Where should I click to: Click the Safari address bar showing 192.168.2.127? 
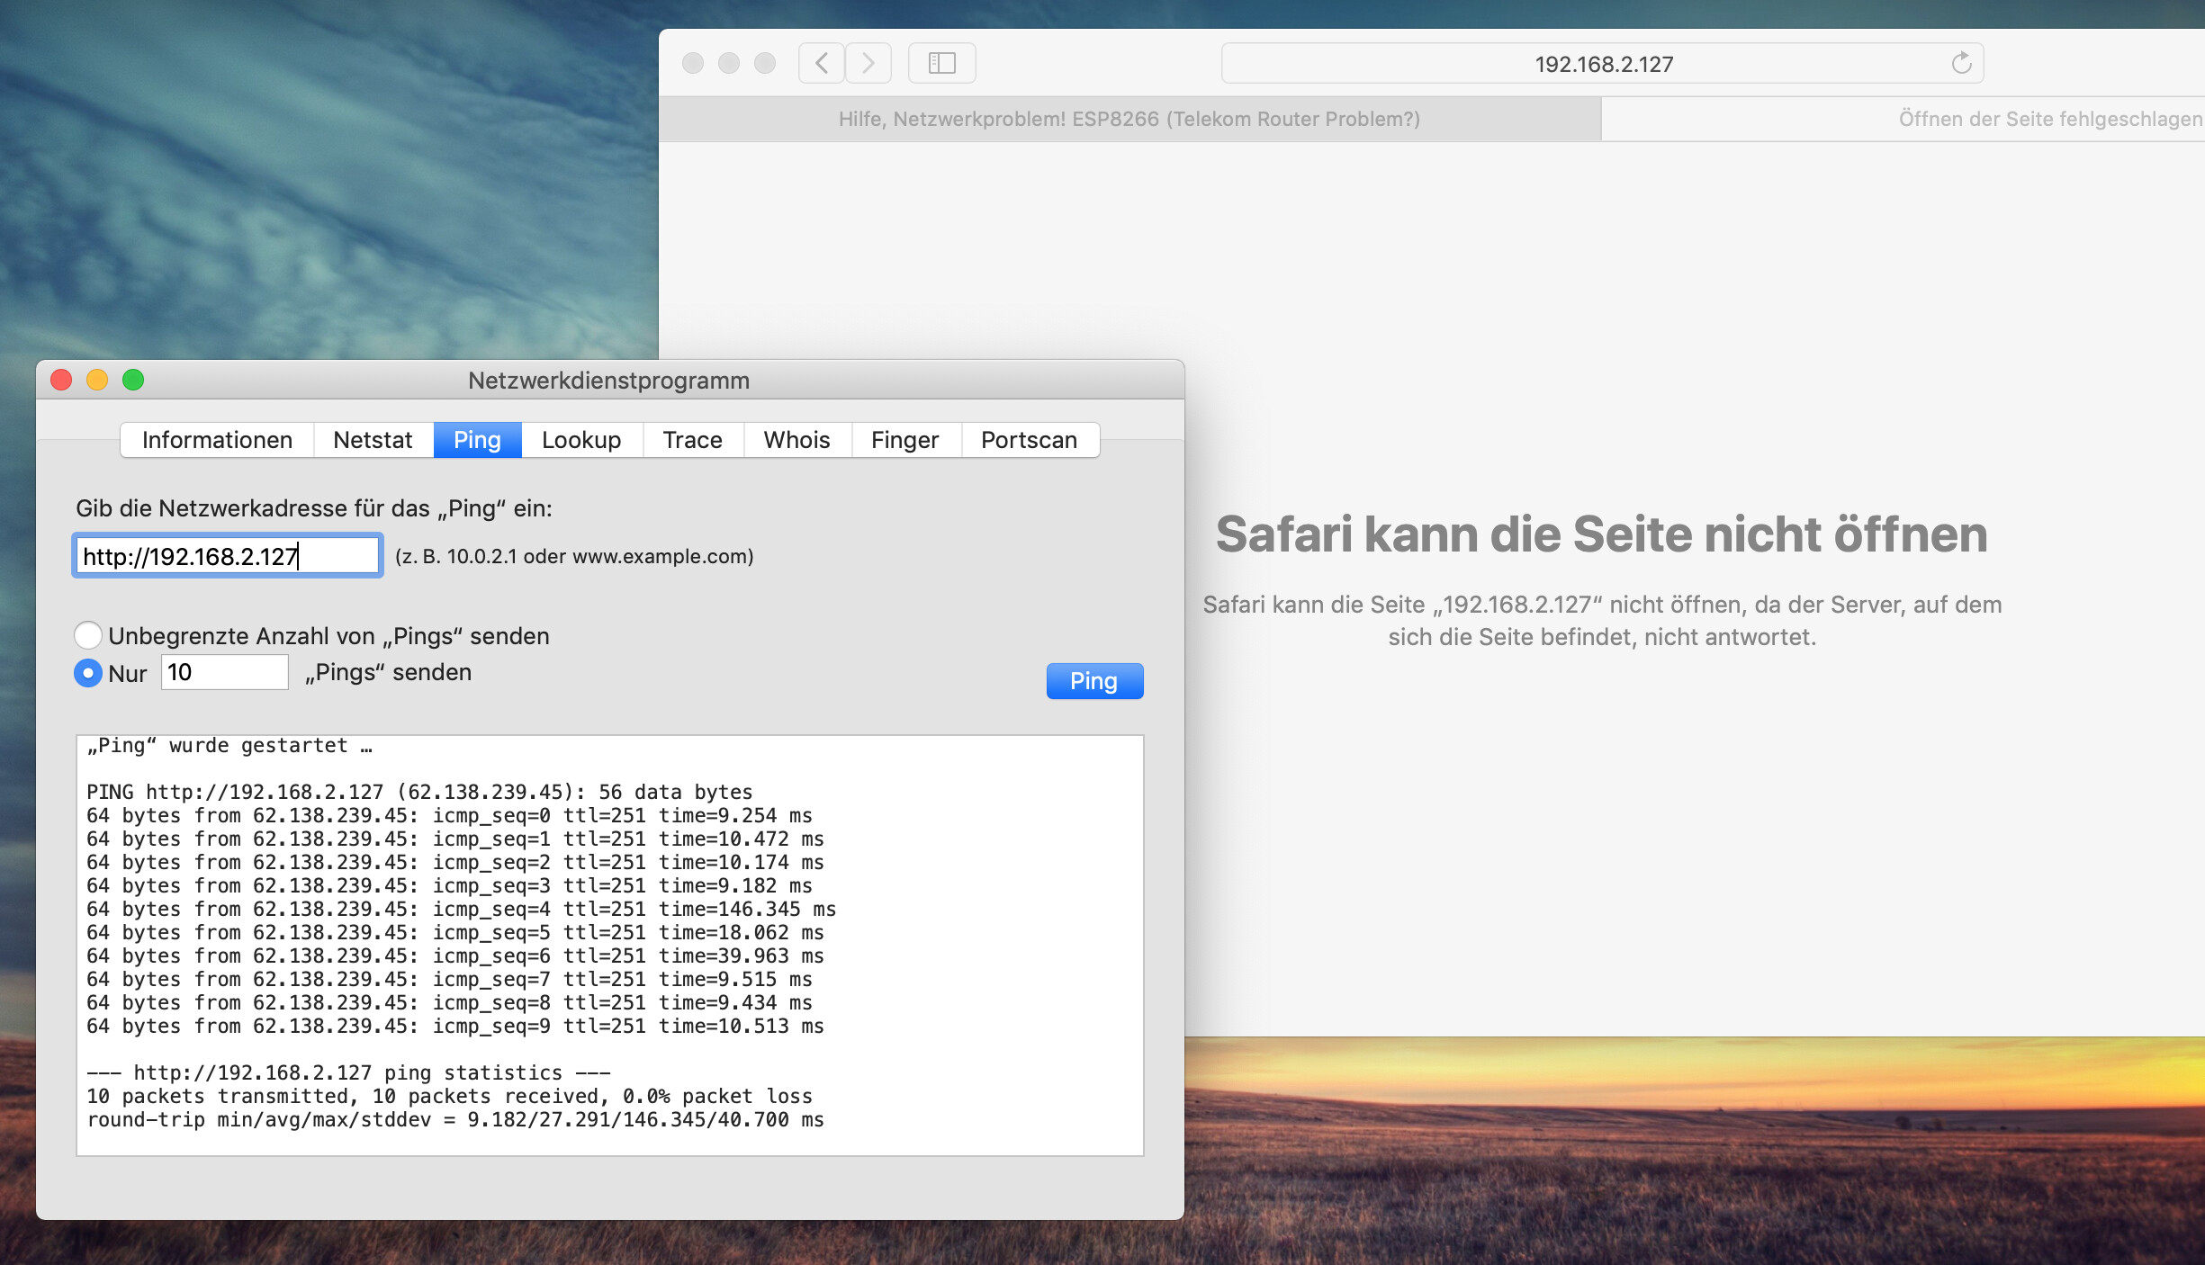point(1602,63)
